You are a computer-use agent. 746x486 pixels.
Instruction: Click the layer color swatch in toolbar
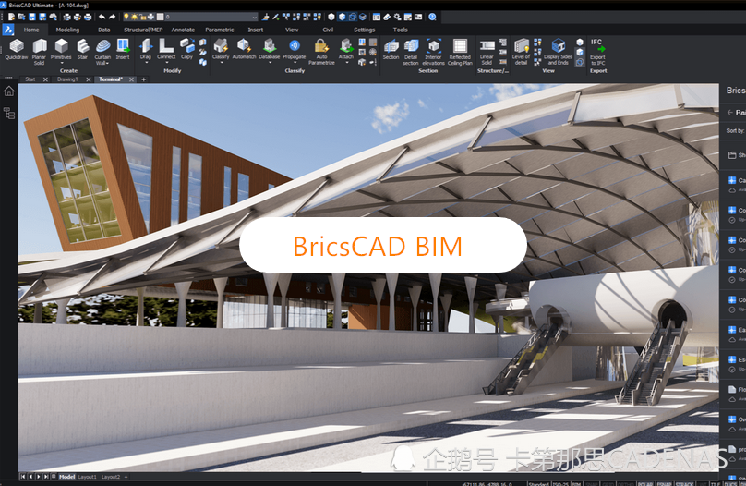click(x=161, y=17)
